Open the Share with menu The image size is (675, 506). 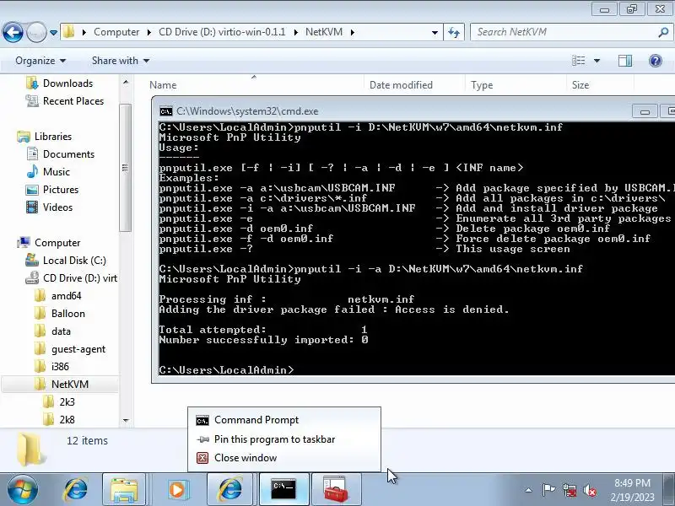coord(121,61)
